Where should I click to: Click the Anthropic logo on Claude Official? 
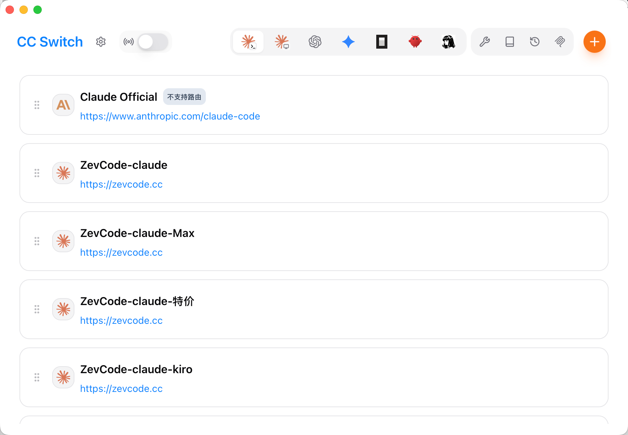click(x=63, y=105)
